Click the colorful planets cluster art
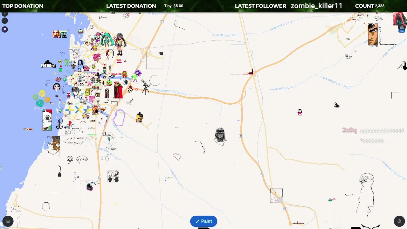This screenshot has width=407, height=229. tap(41, 98)
